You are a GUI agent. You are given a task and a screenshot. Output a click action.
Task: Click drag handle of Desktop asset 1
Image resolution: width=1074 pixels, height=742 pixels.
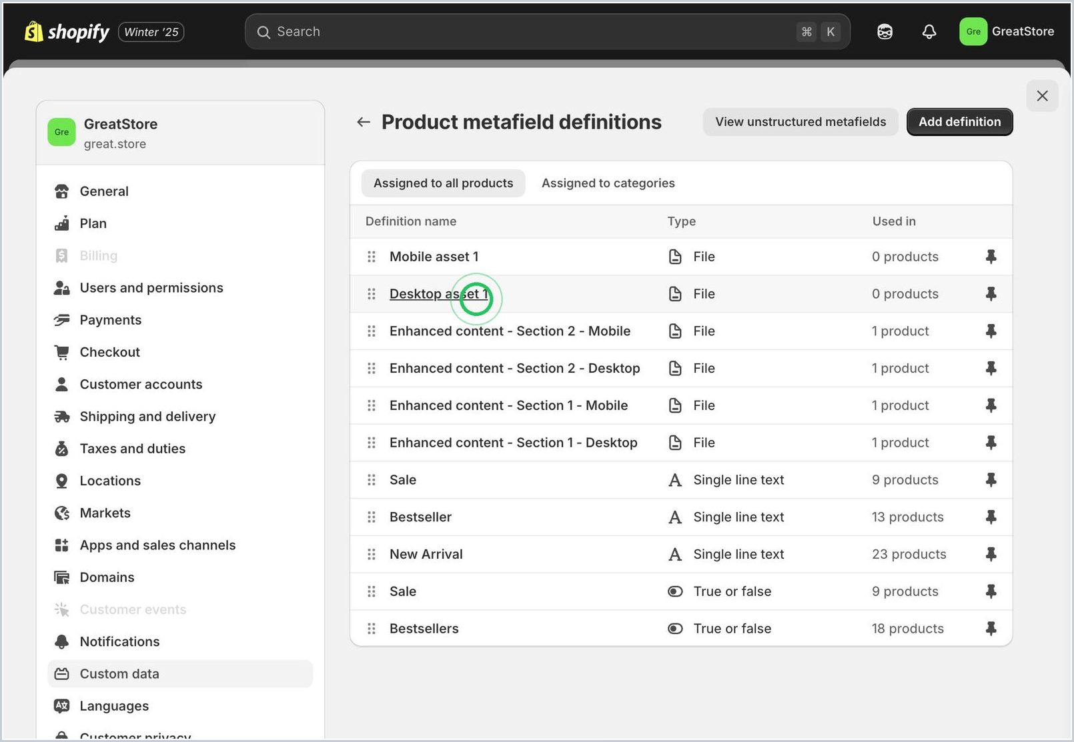click(x=372, y=294)
